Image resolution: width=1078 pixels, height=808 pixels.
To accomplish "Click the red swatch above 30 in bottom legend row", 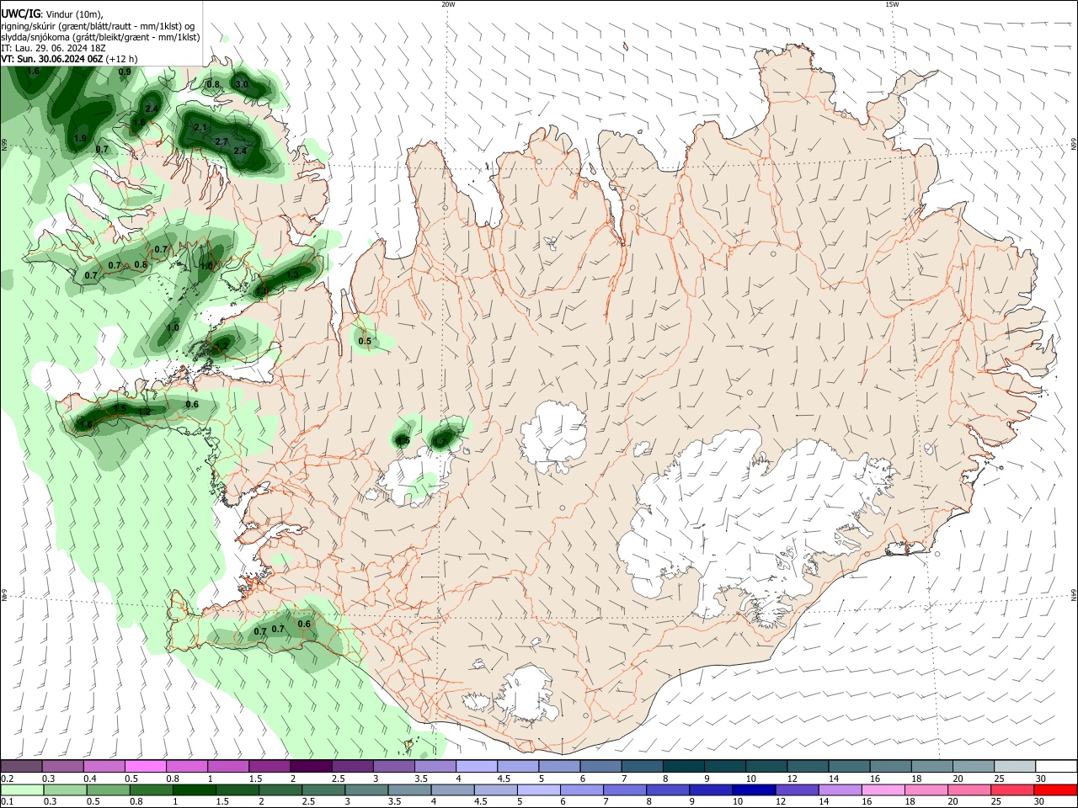I will click(1056, 789).
